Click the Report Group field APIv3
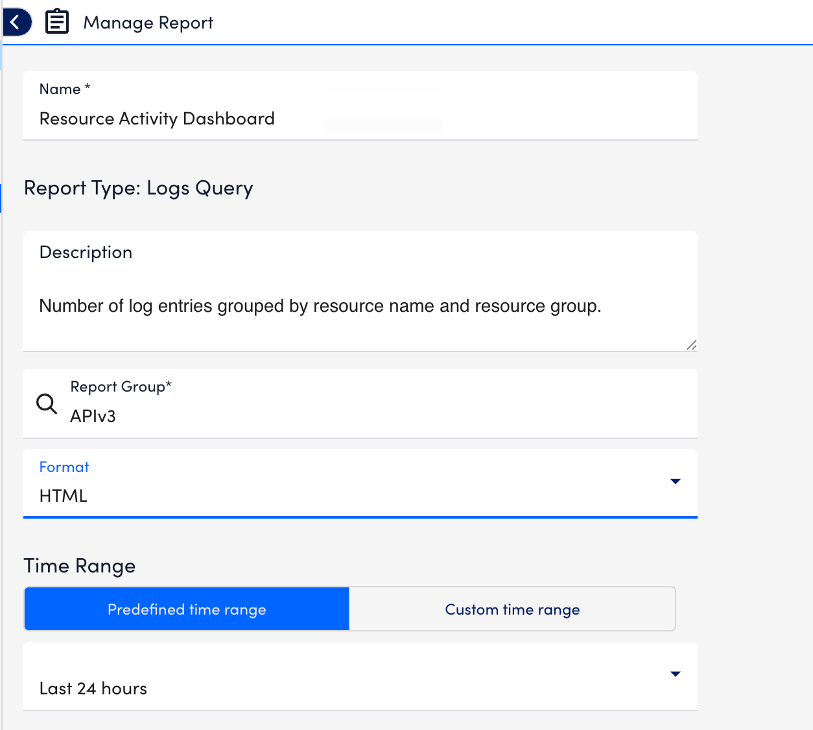Screen dimensions: 813x730 pos(360,404)
